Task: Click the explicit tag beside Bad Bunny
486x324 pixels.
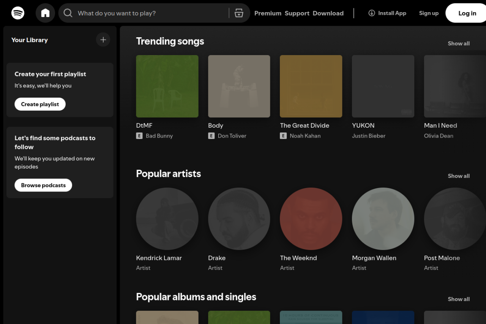Action: pos(139,136)
